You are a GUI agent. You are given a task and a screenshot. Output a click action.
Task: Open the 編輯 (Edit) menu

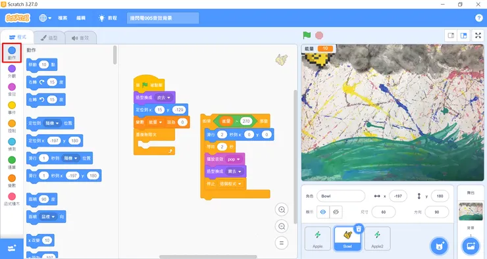pos(81,18)
